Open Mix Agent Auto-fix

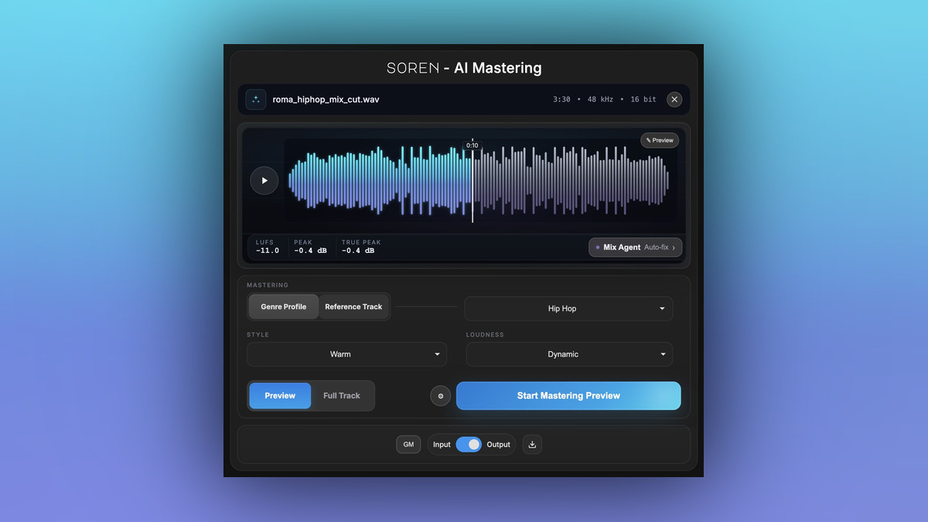coord(635,247)
